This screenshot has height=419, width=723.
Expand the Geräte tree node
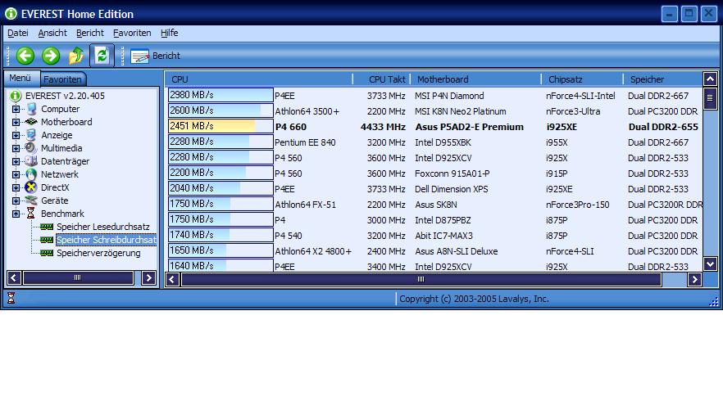point(16,200)
